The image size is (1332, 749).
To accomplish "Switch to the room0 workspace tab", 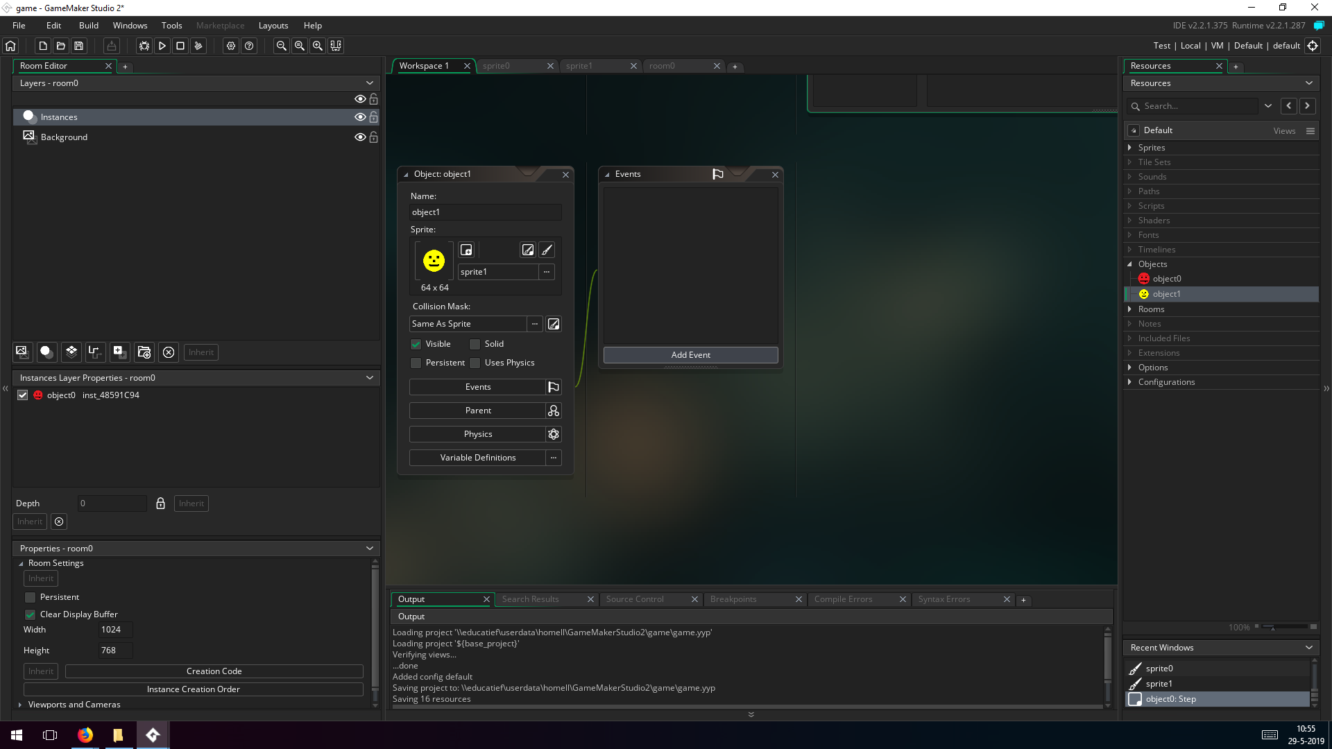I will 663,66.
